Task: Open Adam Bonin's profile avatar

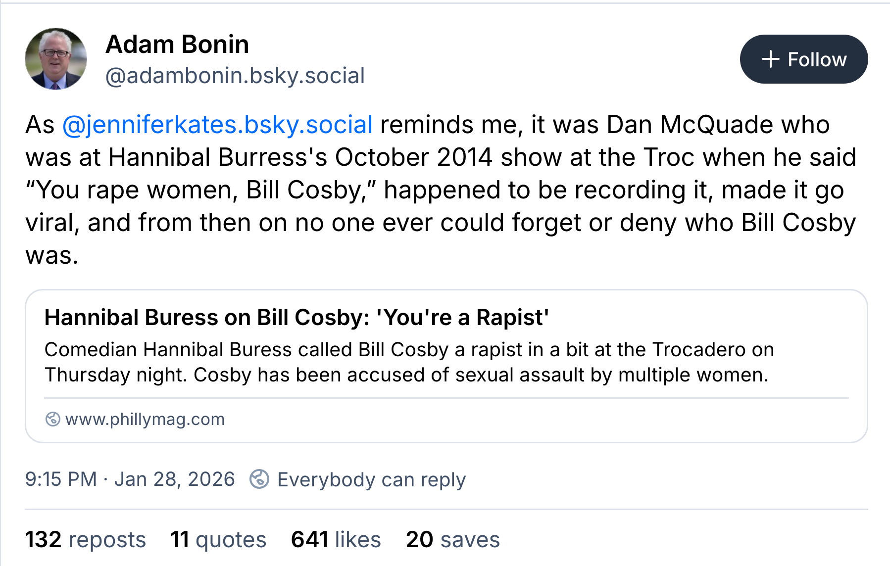Action: coord(56,59)
